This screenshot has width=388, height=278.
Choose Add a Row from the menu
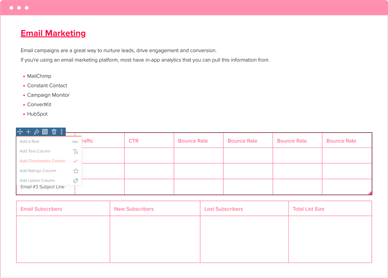click(x=29, y=141)
